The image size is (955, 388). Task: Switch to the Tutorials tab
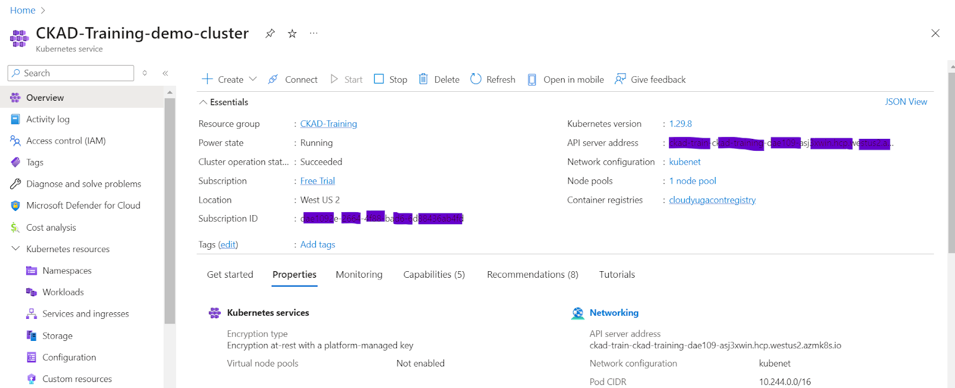[617, 274]
